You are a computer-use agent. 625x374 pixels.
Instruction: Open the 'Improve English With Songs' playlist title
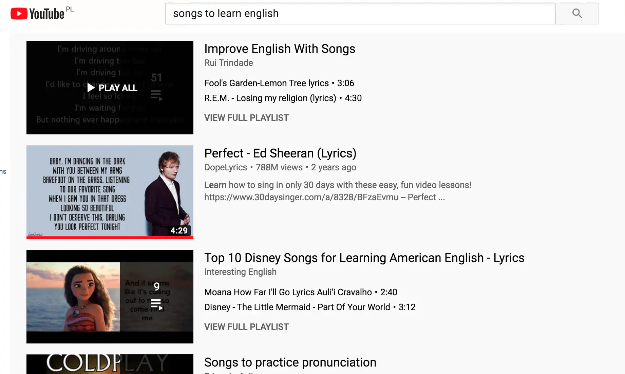click(x=280, y=49)
